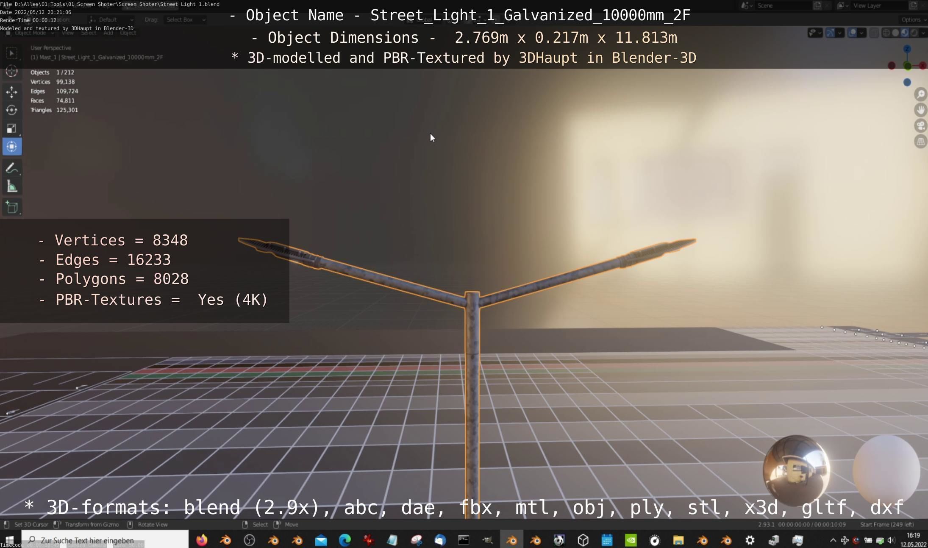The height and width of the screenshot is (548, 928).
Task: Click the zoom view magnifier gizmo
Action: [x=920, y=94]
